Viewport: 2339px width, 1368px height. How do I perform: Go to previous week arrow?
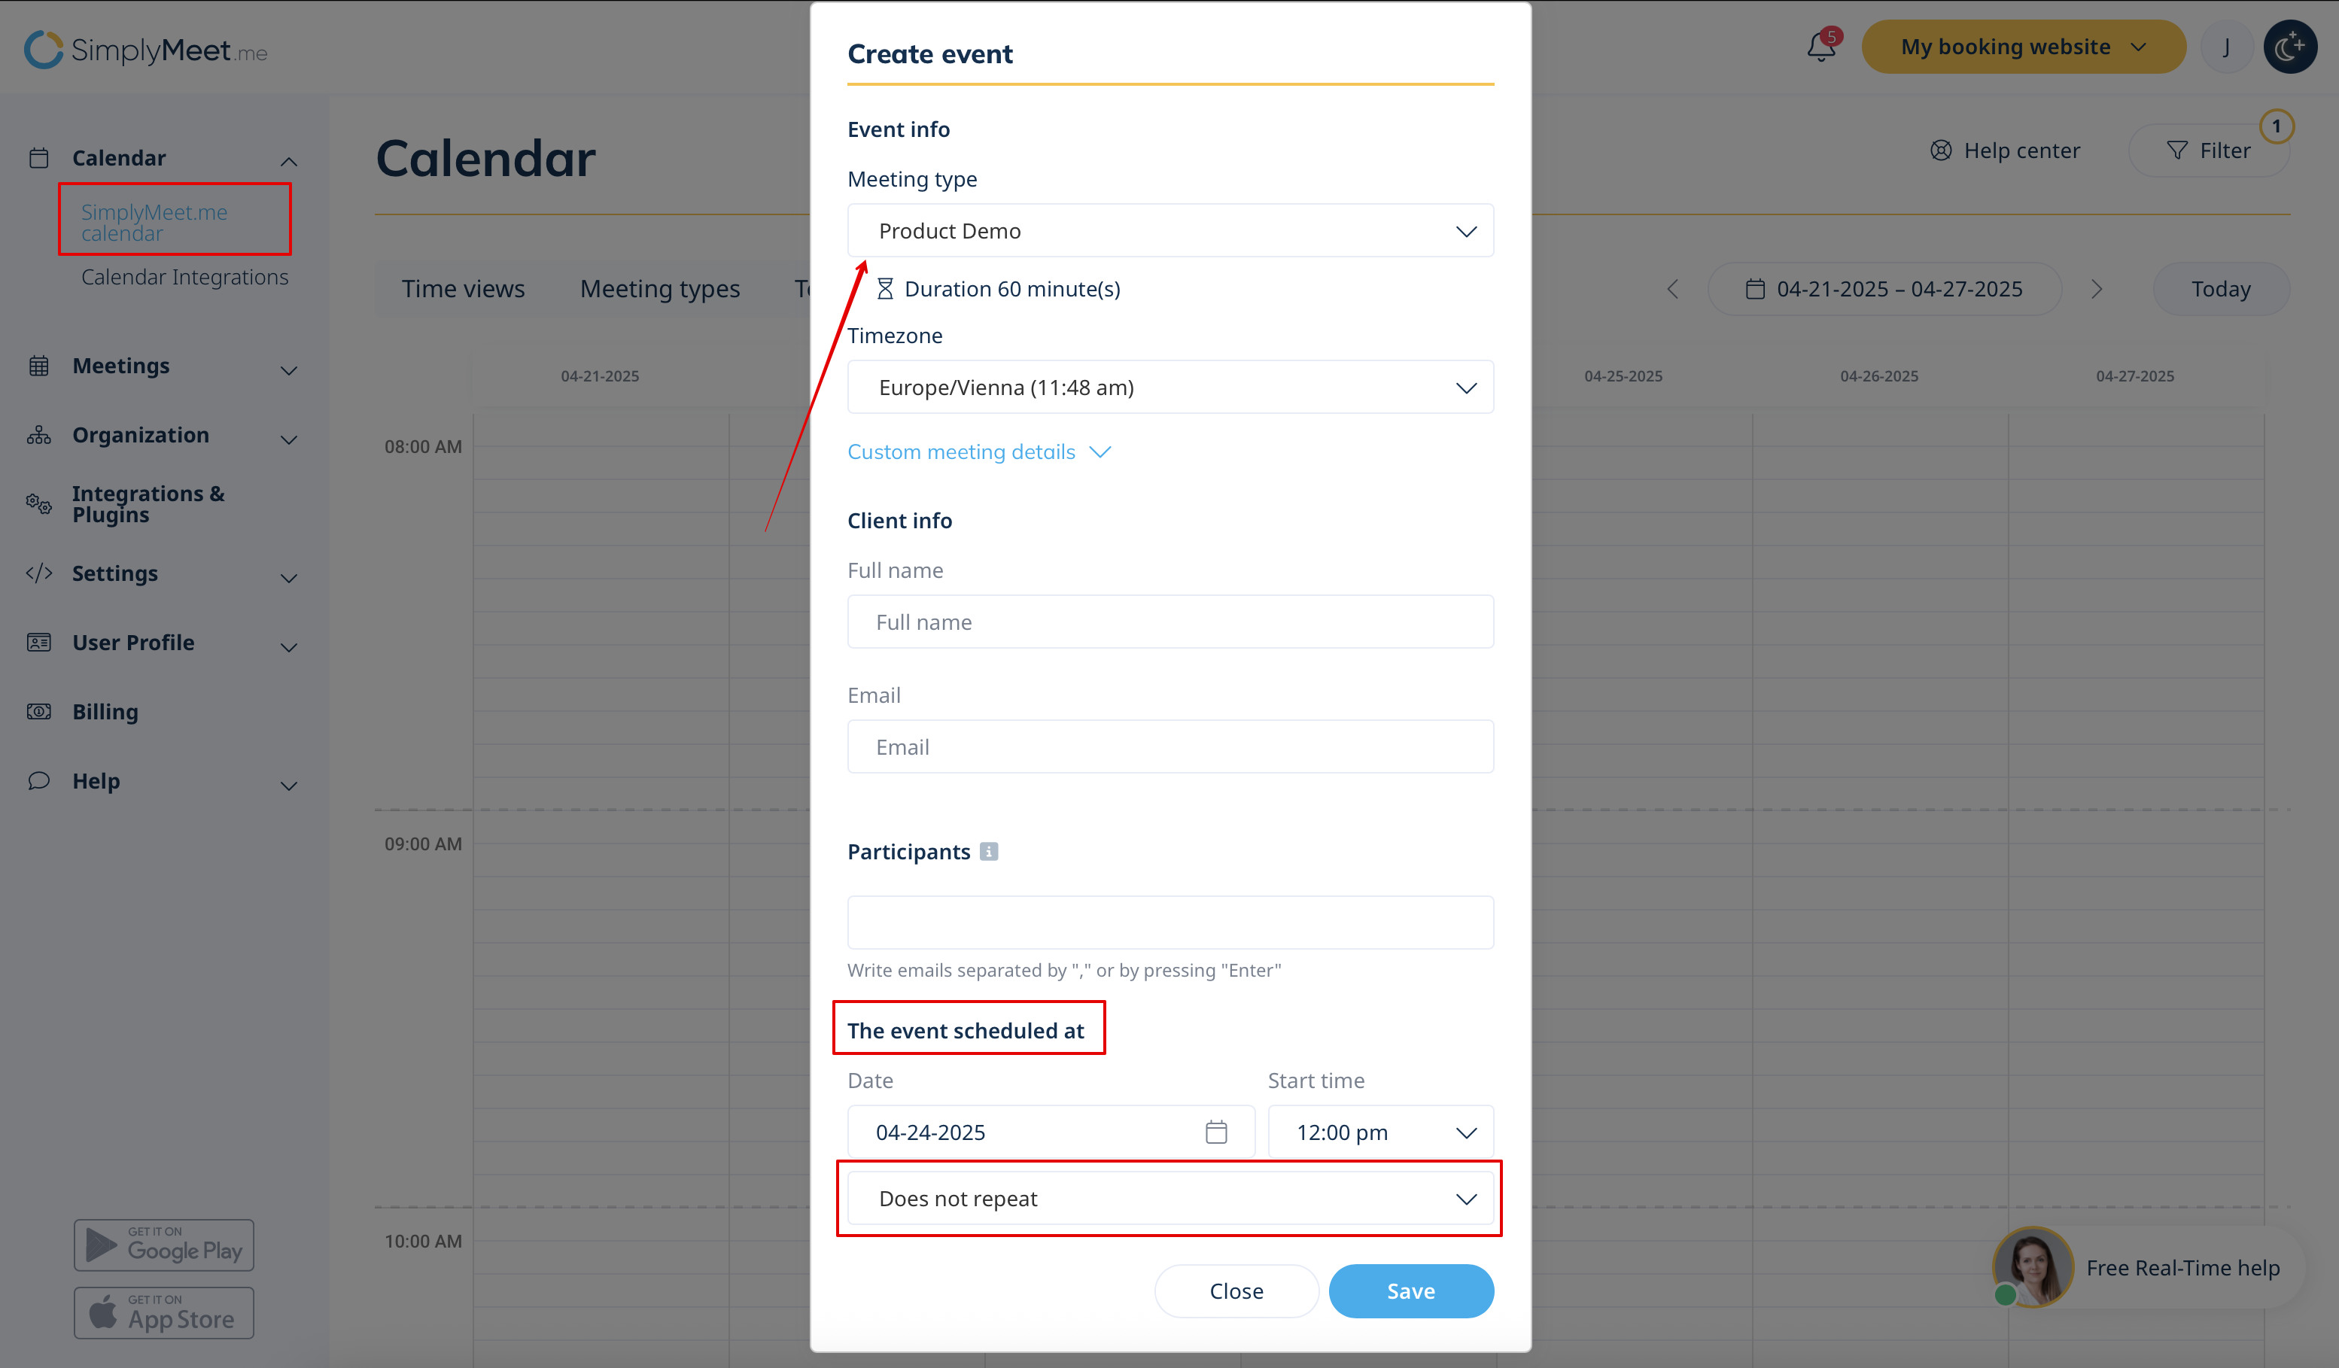(x=1672, y=290)
